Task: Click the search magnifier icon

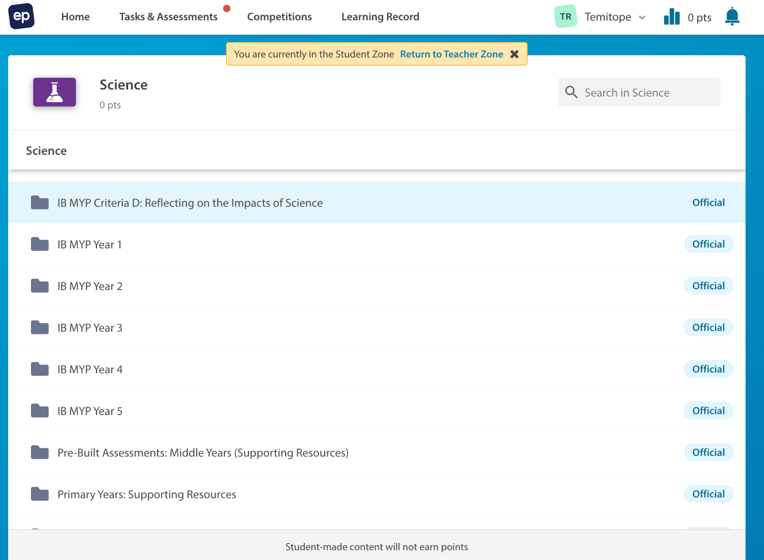Action: [x=571, y=92]
